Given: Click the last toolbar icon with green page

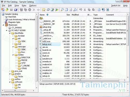Looking at the screenshot, I should tap(108, 10).
